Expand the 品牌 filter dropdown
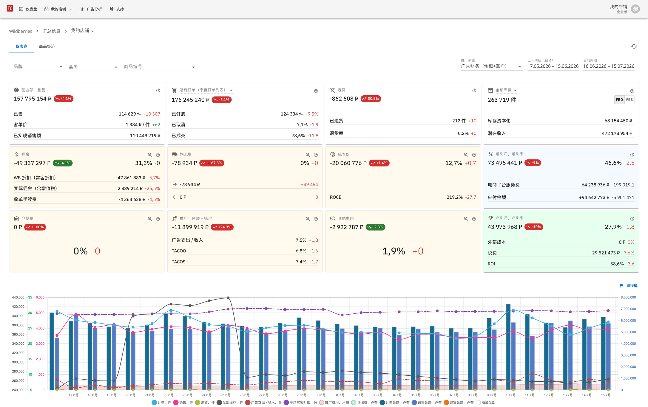The image size is (648, 407). 38,67
